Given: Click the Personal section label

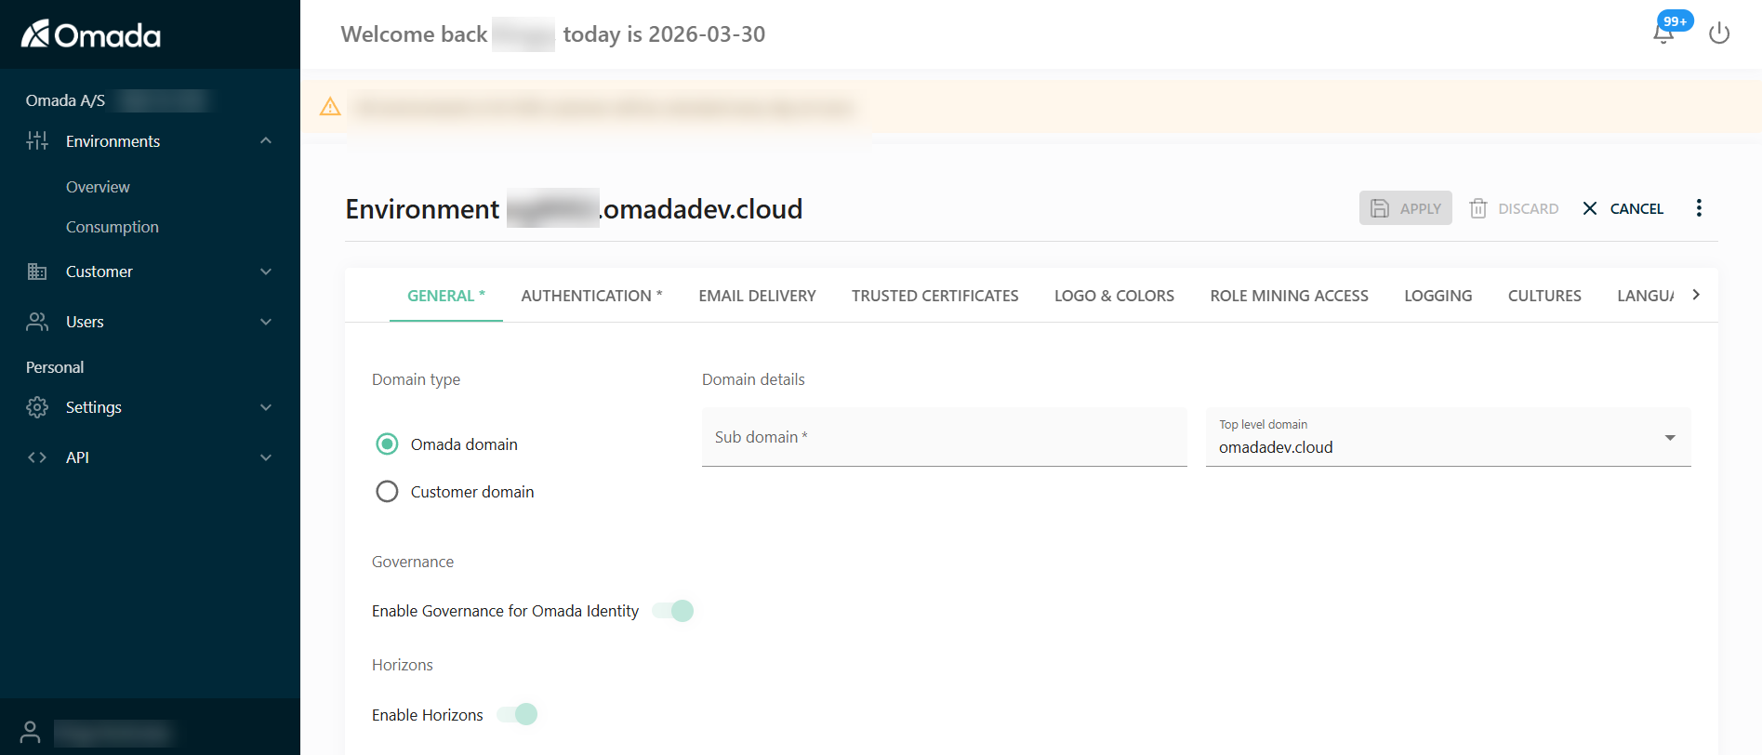Looking at the screenshot, I should [x=55, y=367].
